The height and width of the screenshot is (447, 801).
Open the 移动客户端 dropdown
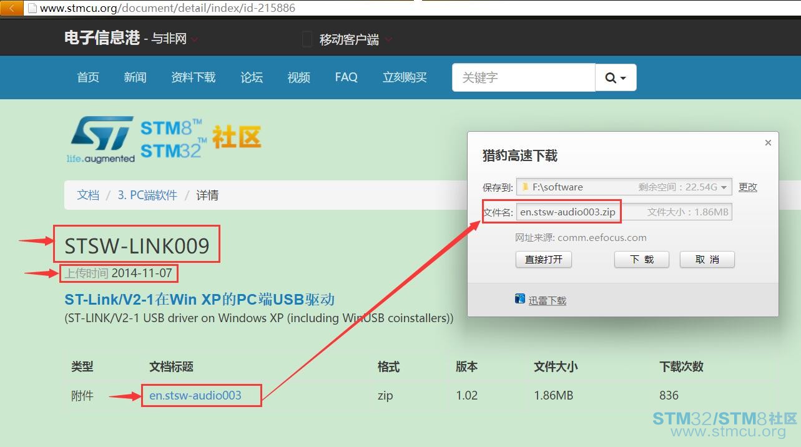coord(356,39)
